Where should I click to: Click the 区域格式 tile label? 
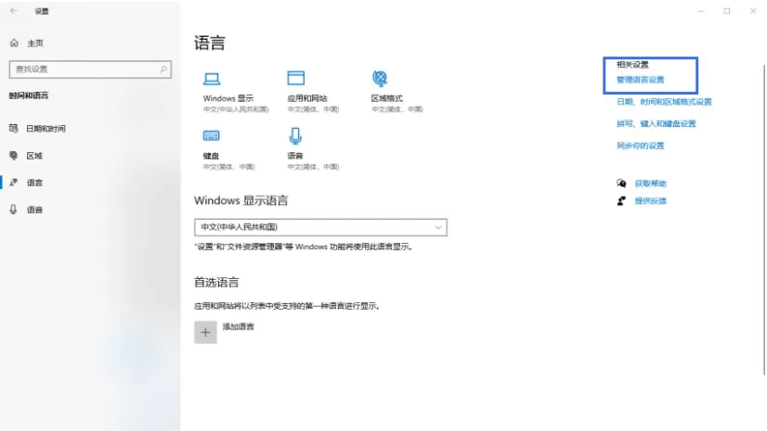coord(387,98)
